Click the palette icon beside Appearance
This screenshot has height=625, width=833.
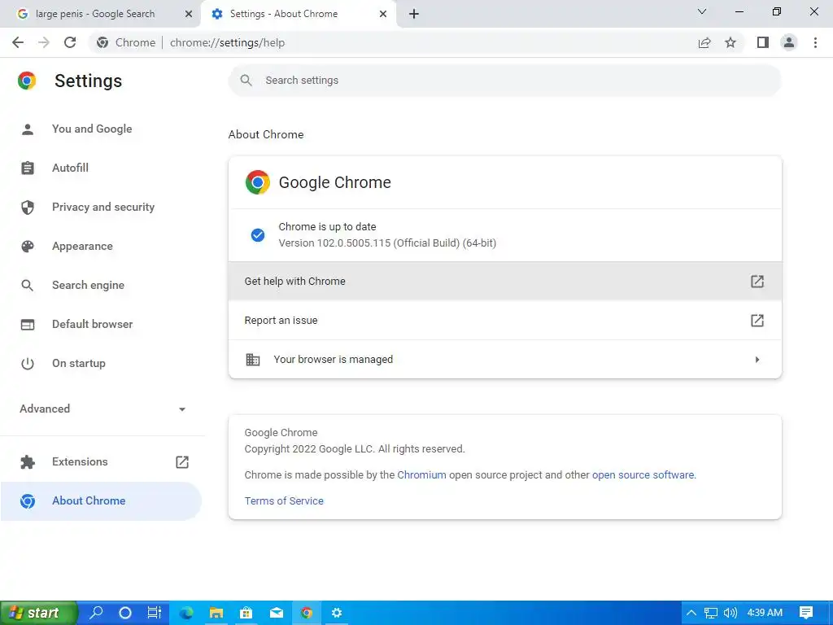click(28, 246)
